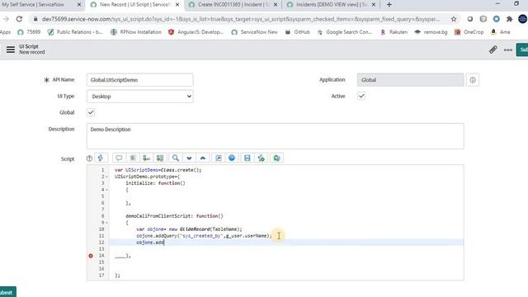The height and width of the screenshot is (297, 528).
Task: Click the script help question icon
Action: click(x=89, y=158)
